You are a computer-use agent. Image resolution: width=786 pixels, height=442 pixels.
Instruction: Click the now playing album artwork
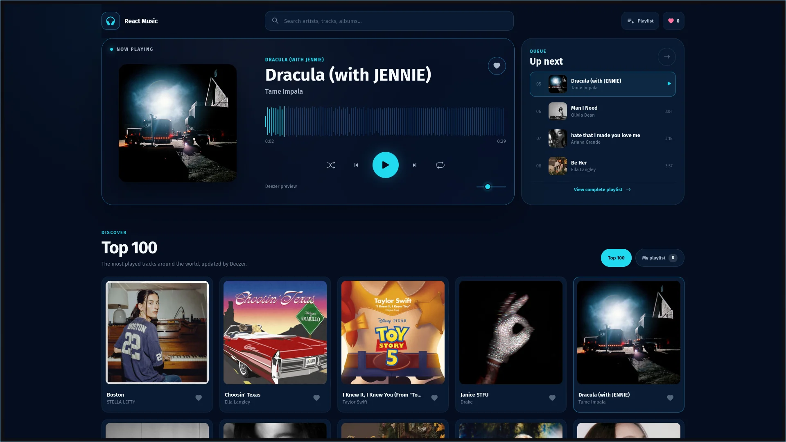(x=178, y=123)
